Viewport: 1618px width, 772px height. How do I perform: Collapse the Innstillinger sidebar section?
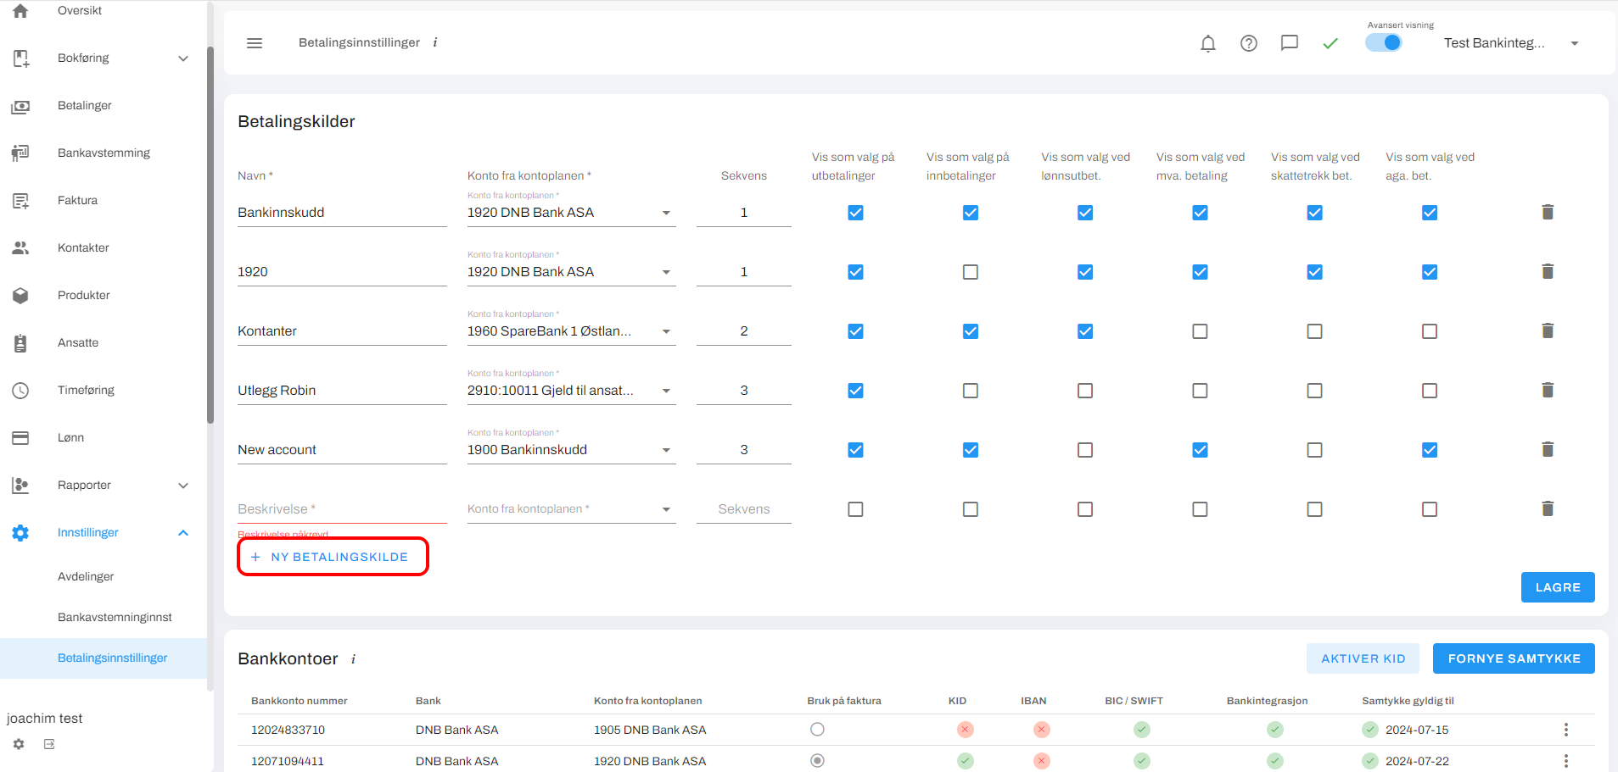click(x=183, y=533)
